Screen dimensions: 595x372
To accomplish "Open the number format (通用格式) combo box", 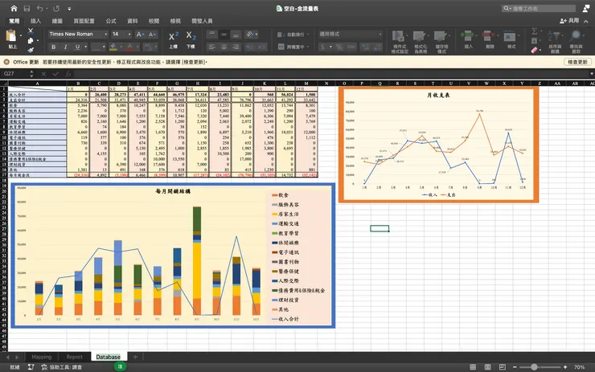I will click(x=350, y=34).
